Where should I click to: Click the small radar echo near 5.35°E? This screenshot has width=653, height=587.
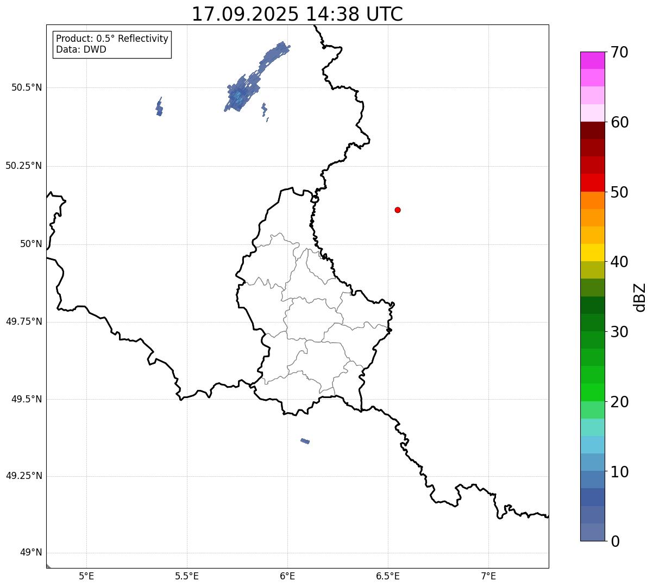(159, 107)
